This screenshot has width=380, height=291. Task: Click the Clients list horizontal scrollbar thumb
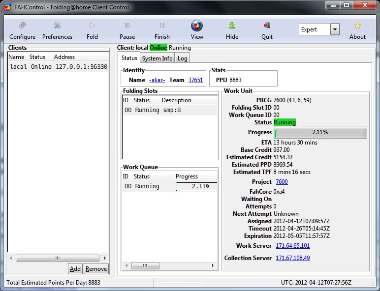pos(58,258)
